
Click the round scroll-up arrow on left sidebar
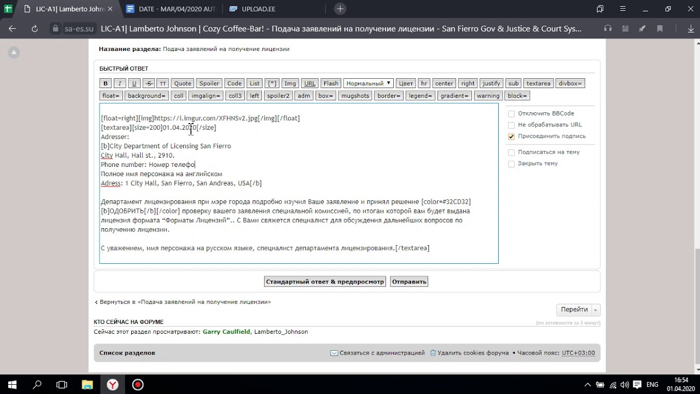pos(14,53)
